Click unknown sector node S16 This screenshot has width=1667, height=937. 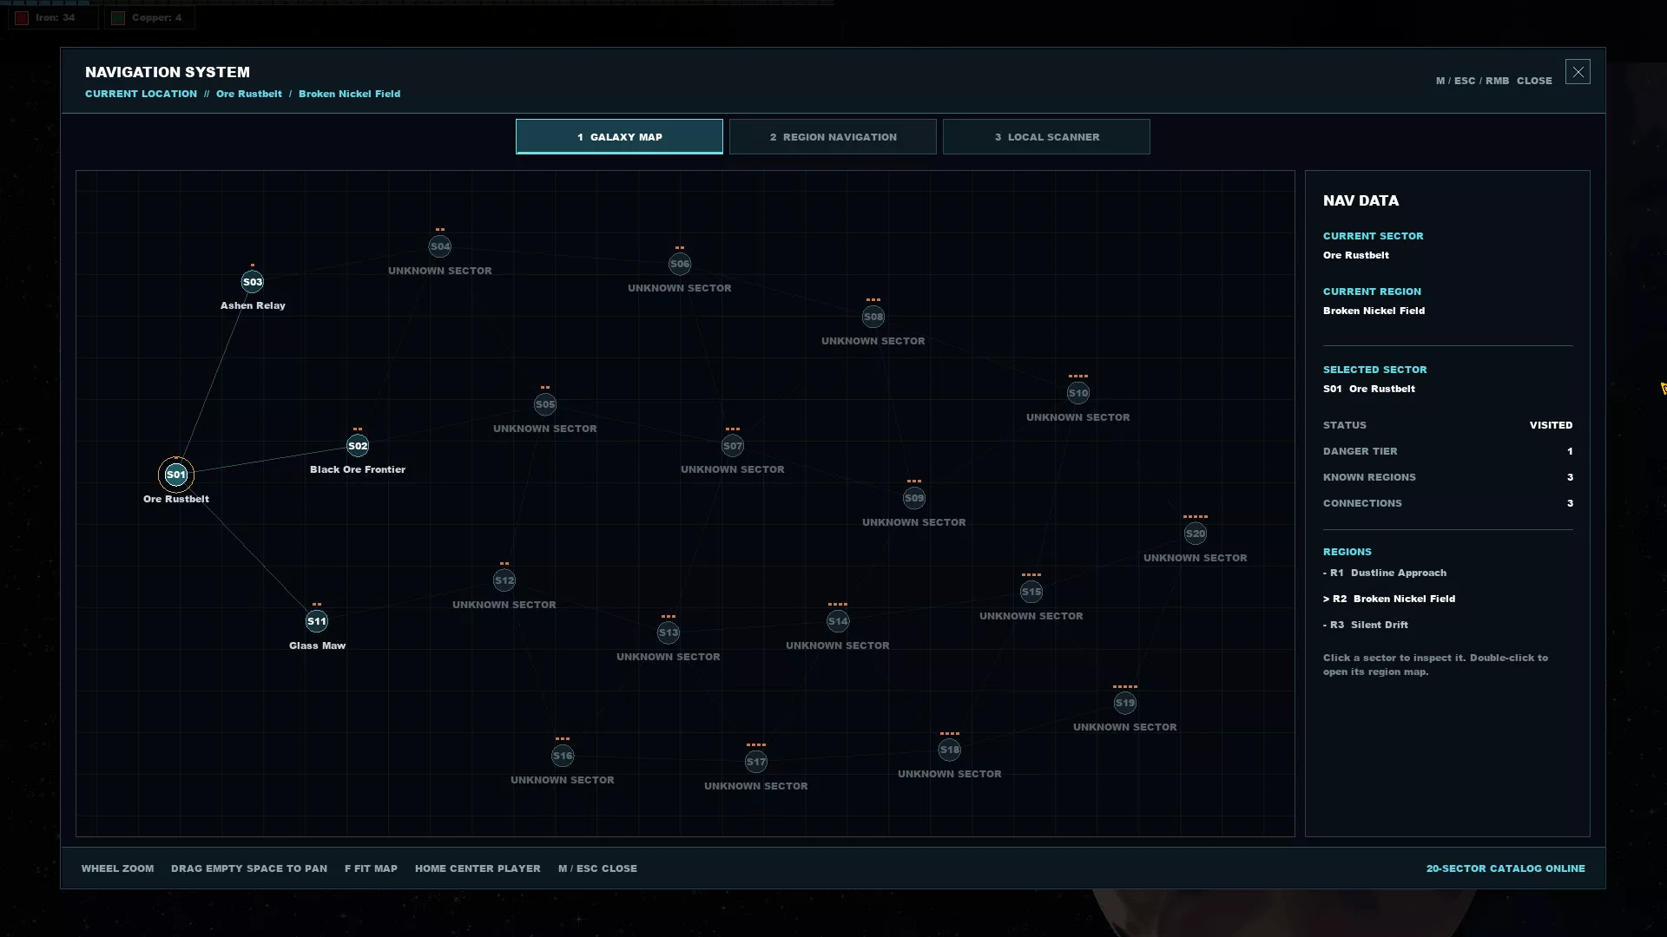click(563, 756)
